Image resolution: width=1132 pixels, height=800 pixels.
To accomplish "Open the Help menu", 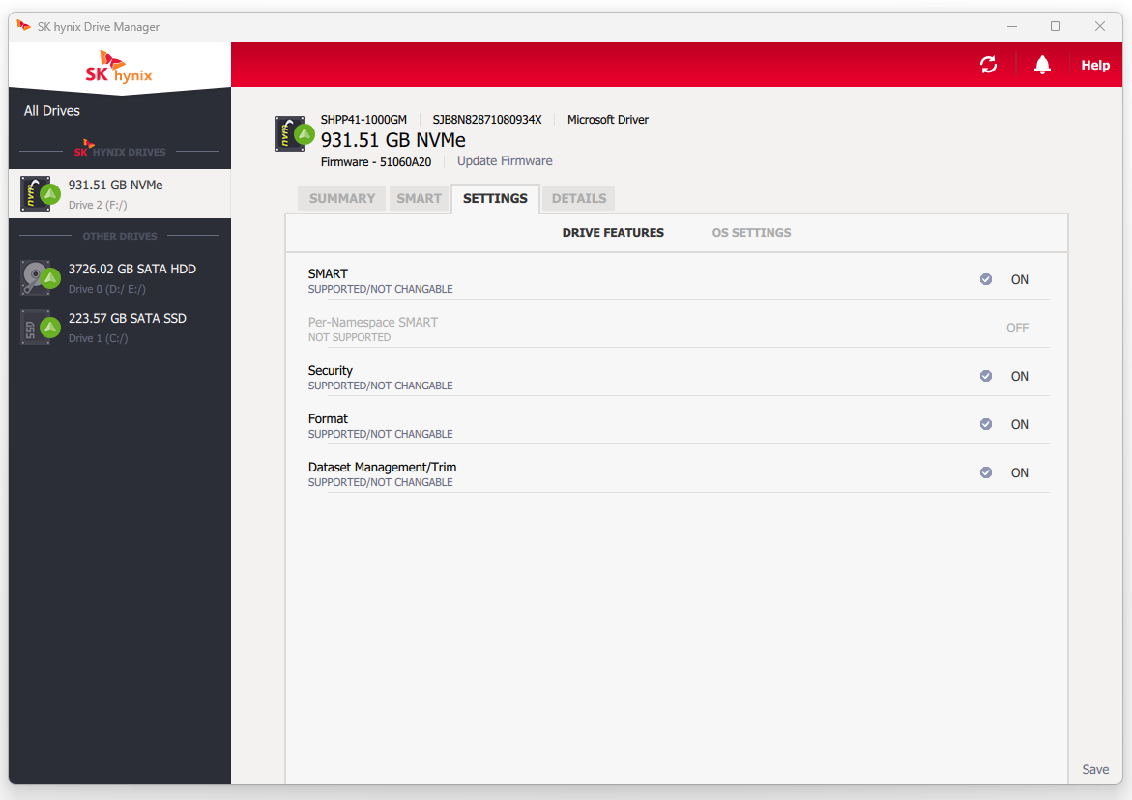I will point(1095,65).
